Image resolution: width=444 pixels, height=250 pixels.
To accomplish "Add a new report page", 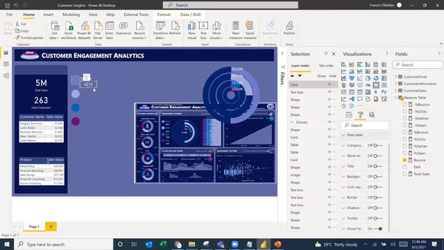I will tap(51, 226).
